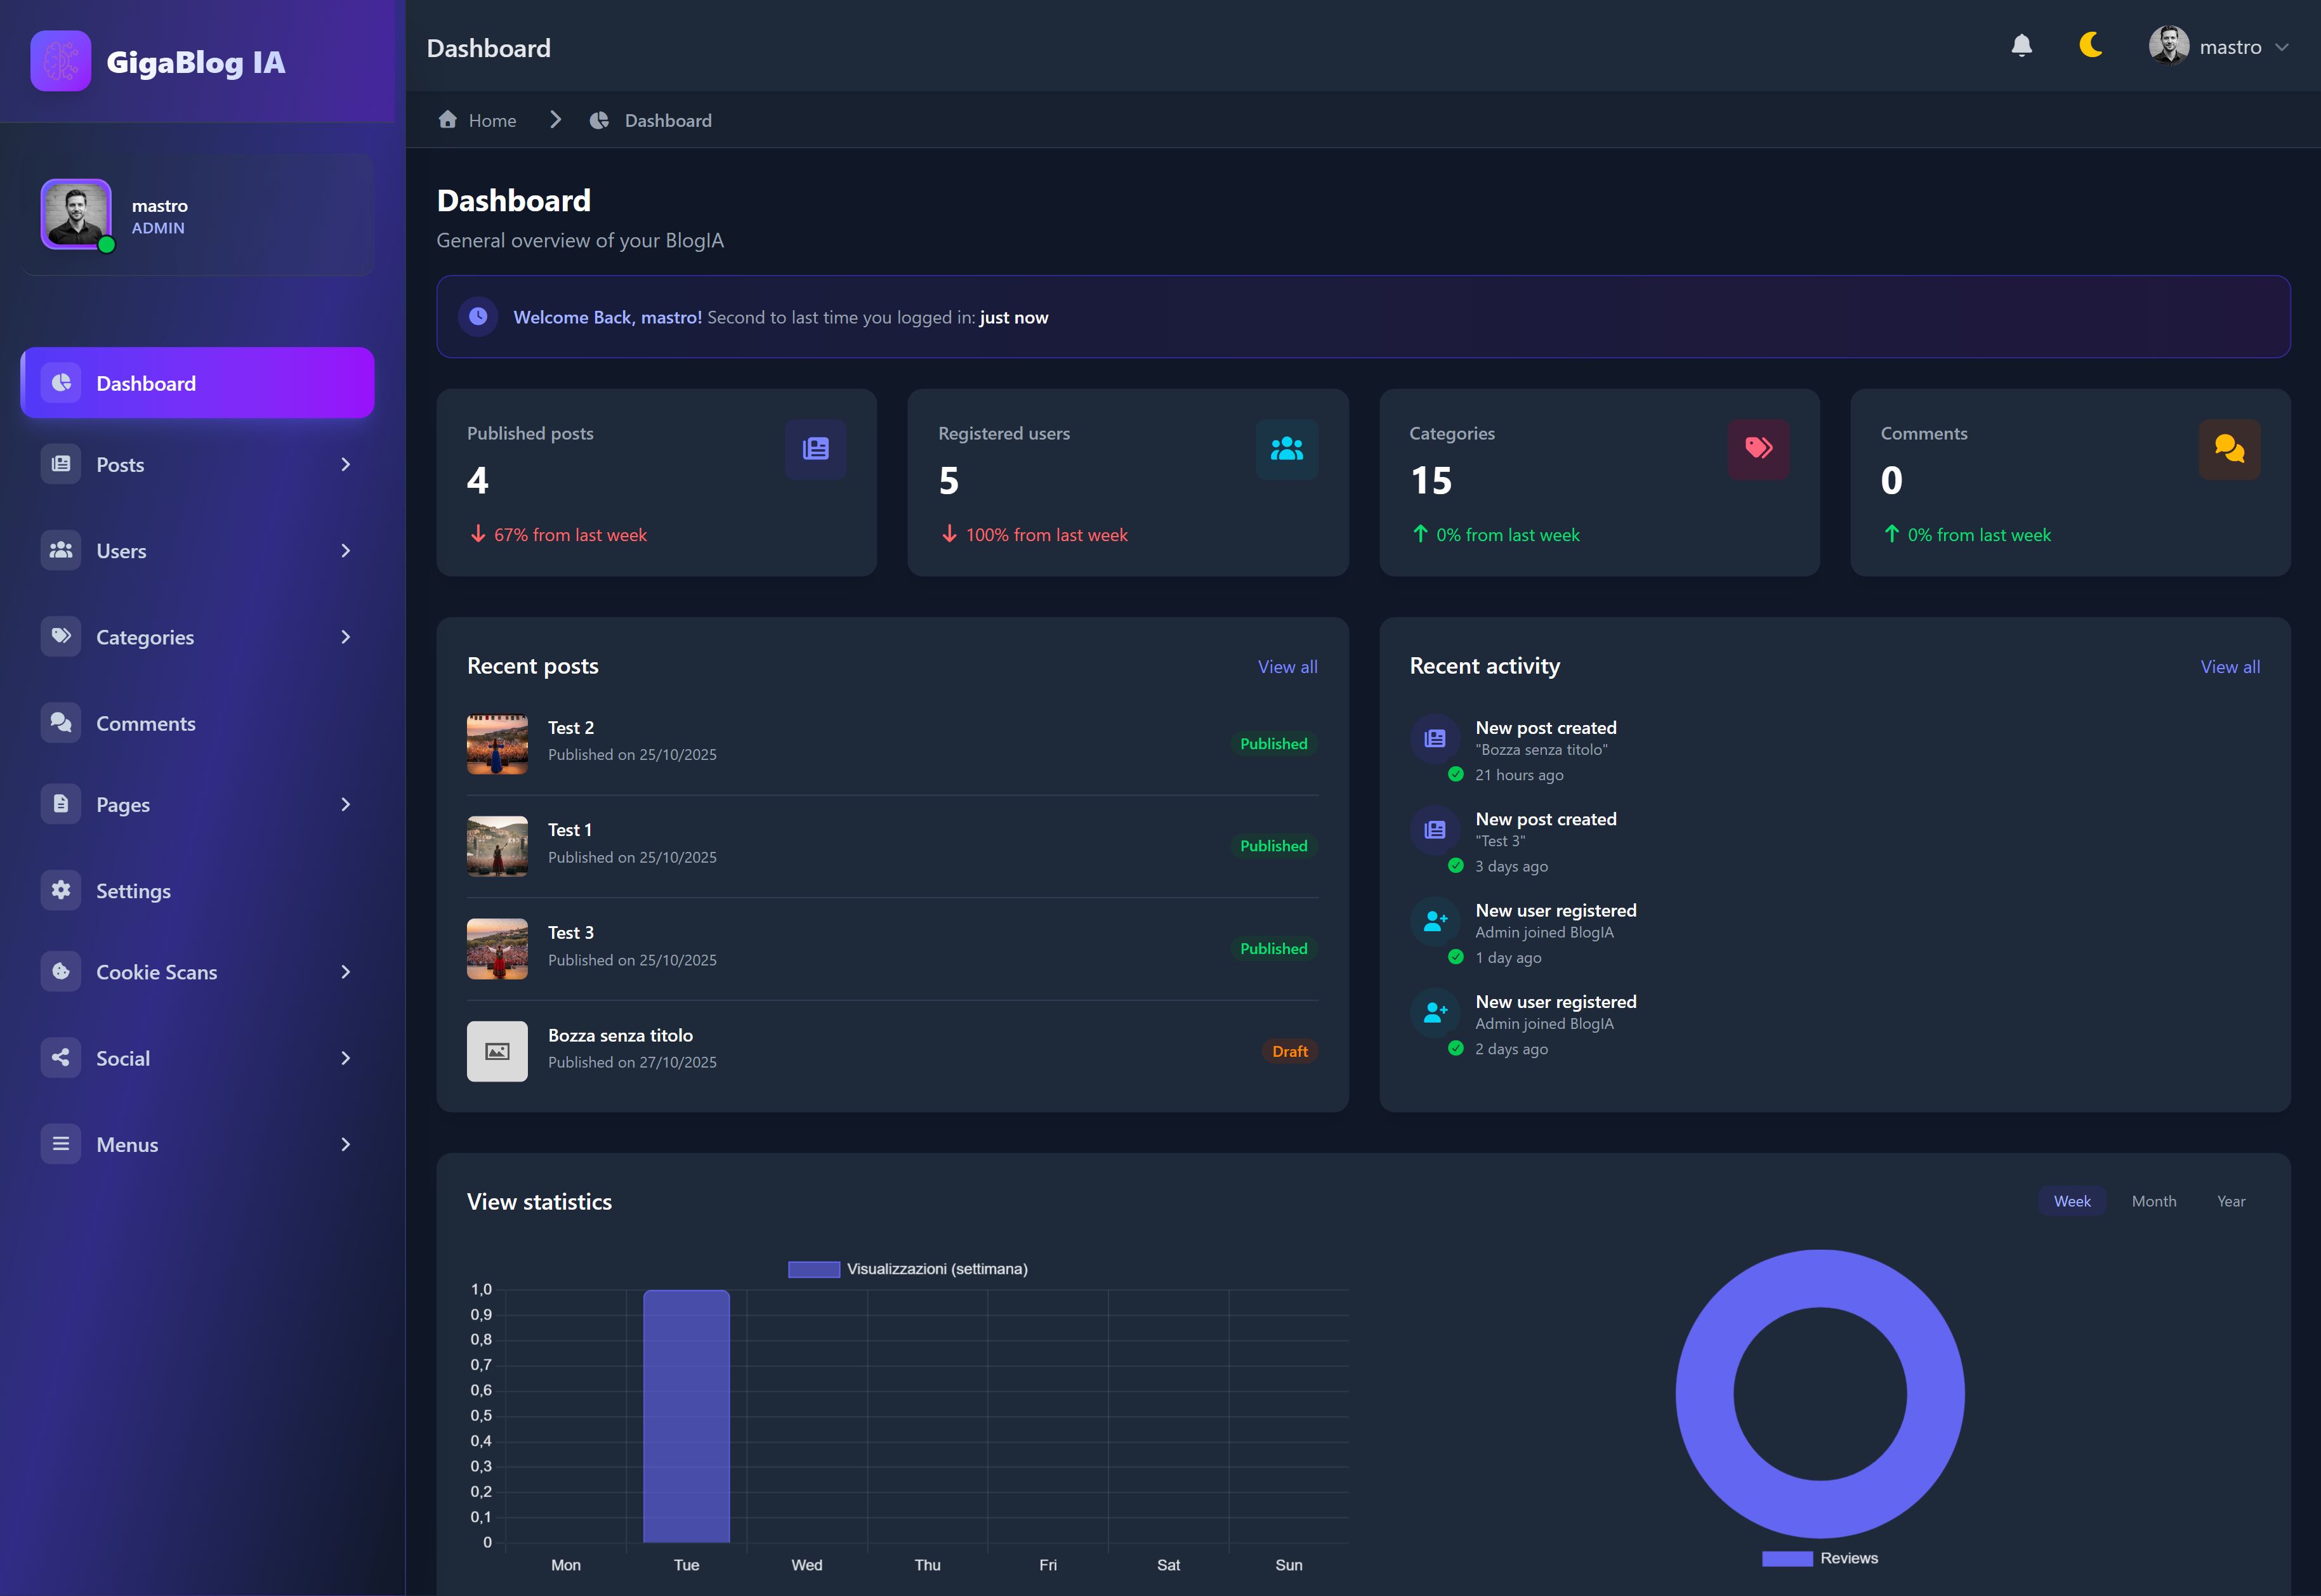Viewport: 2321px width, 1596px height.
Task: Click View all in Recent posts
Action: (1287, 667)
